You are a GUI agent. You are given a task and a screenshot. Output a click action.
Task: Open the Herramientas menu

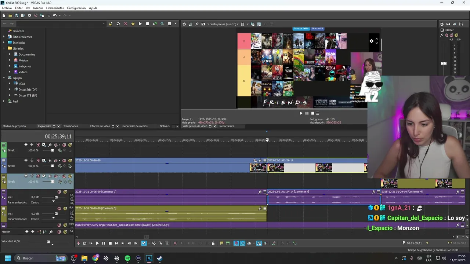coord(55,8)
